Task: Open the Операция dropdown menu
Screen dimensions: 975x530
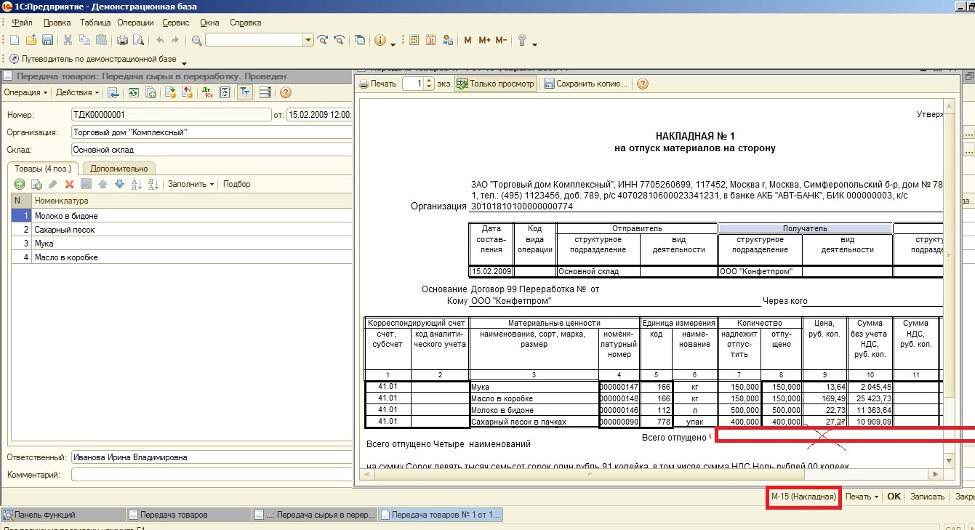Action: coord(25,92)
